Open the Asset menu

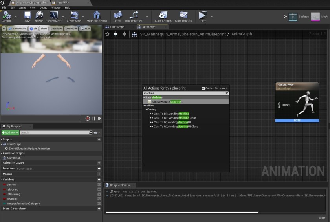[22, 7]
